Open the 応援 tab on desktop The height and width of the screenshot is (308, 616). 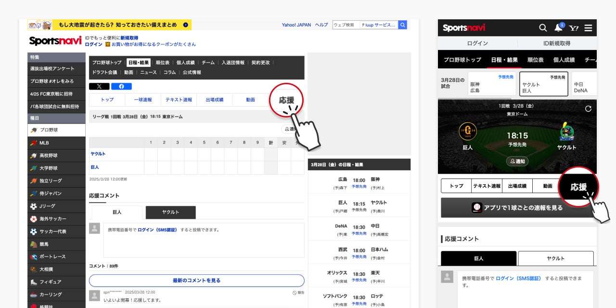(x=286, y=100)
